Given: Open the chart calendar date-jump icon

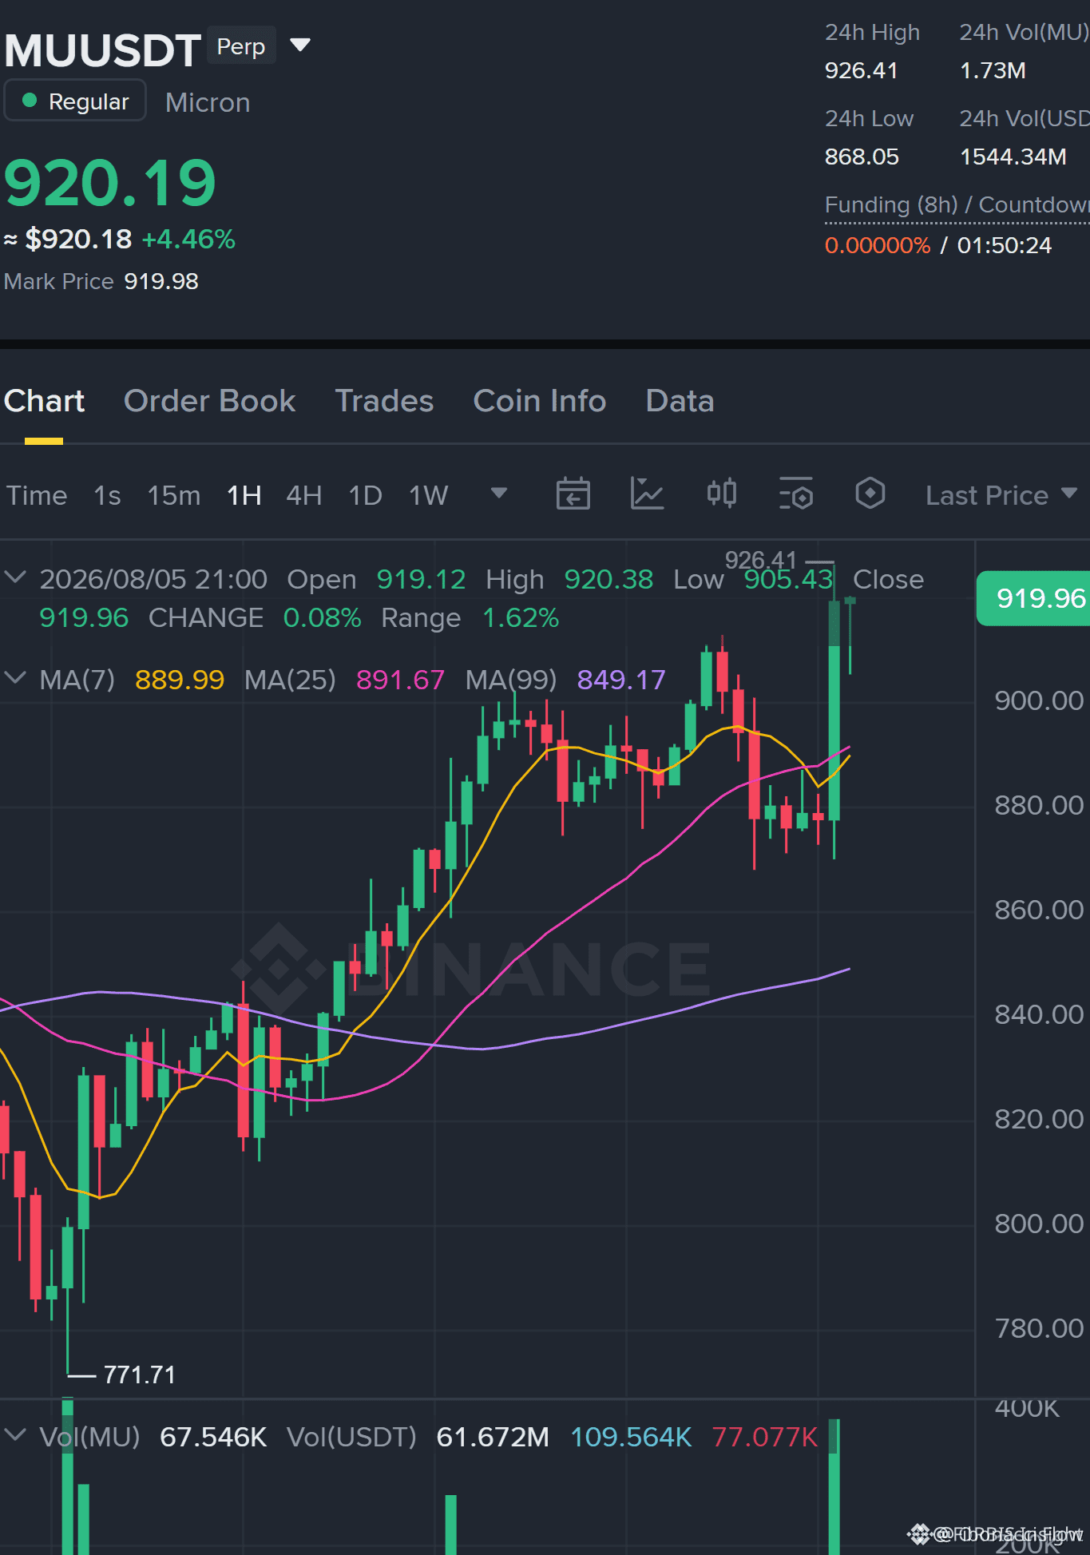Looking at the screenshot, I should 573,494.
